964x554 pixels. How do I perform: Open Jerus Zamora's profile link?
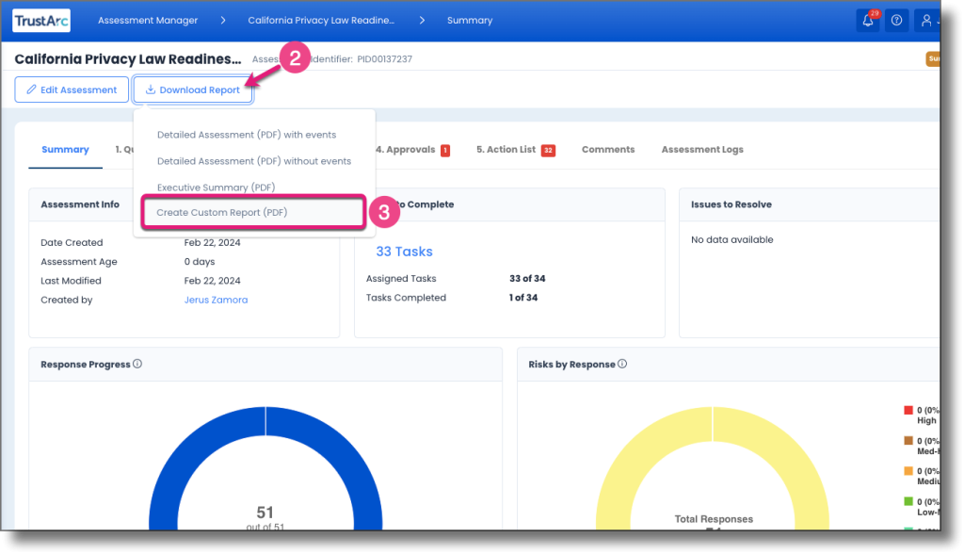[217, 300]
